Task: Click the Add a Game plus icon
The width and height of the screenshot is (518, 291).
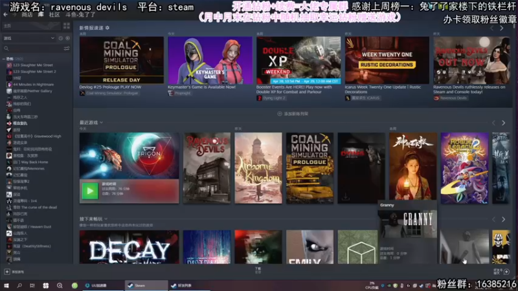Action: (7, 272)
